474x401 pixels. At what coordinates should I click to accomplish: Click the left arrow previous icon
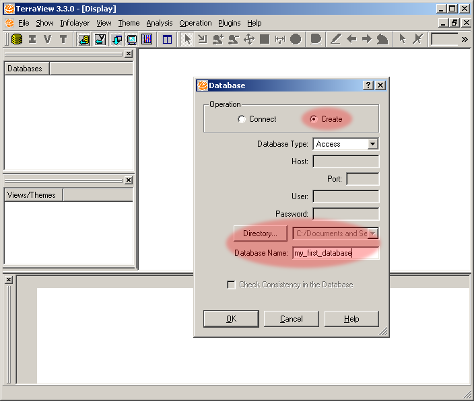tap(351, 39)
